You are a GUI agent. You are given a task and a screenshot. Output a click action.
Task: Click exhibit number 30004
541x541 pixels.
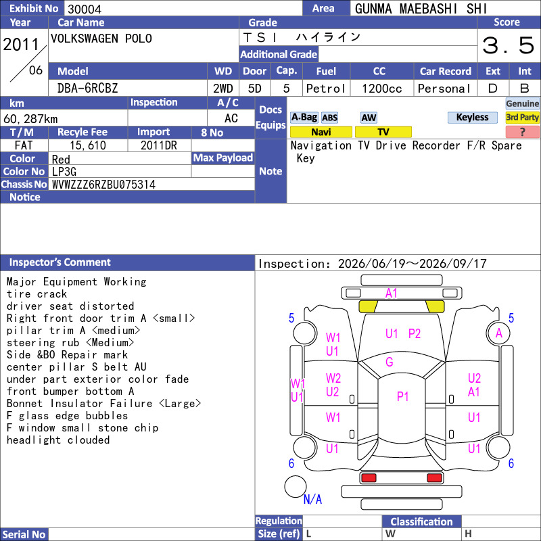coord(85,9)
